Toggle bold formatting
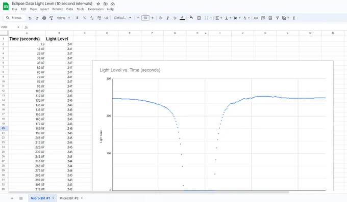Screen dimensions: 347x202 [160, 18]
